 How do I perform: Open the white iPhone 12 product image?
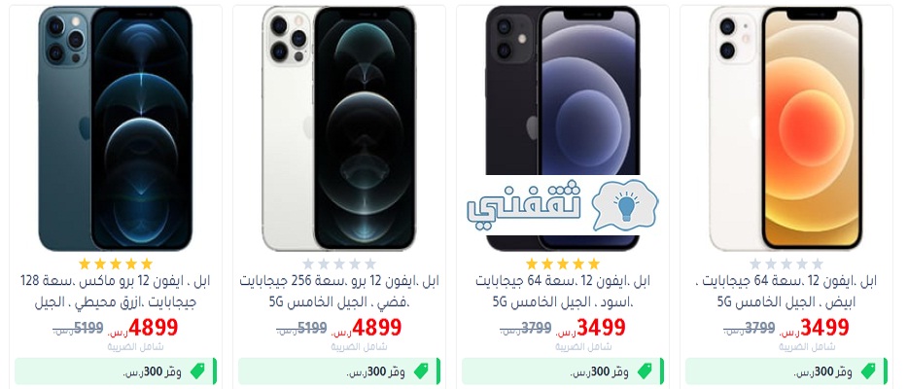click(x=786, y=128)
